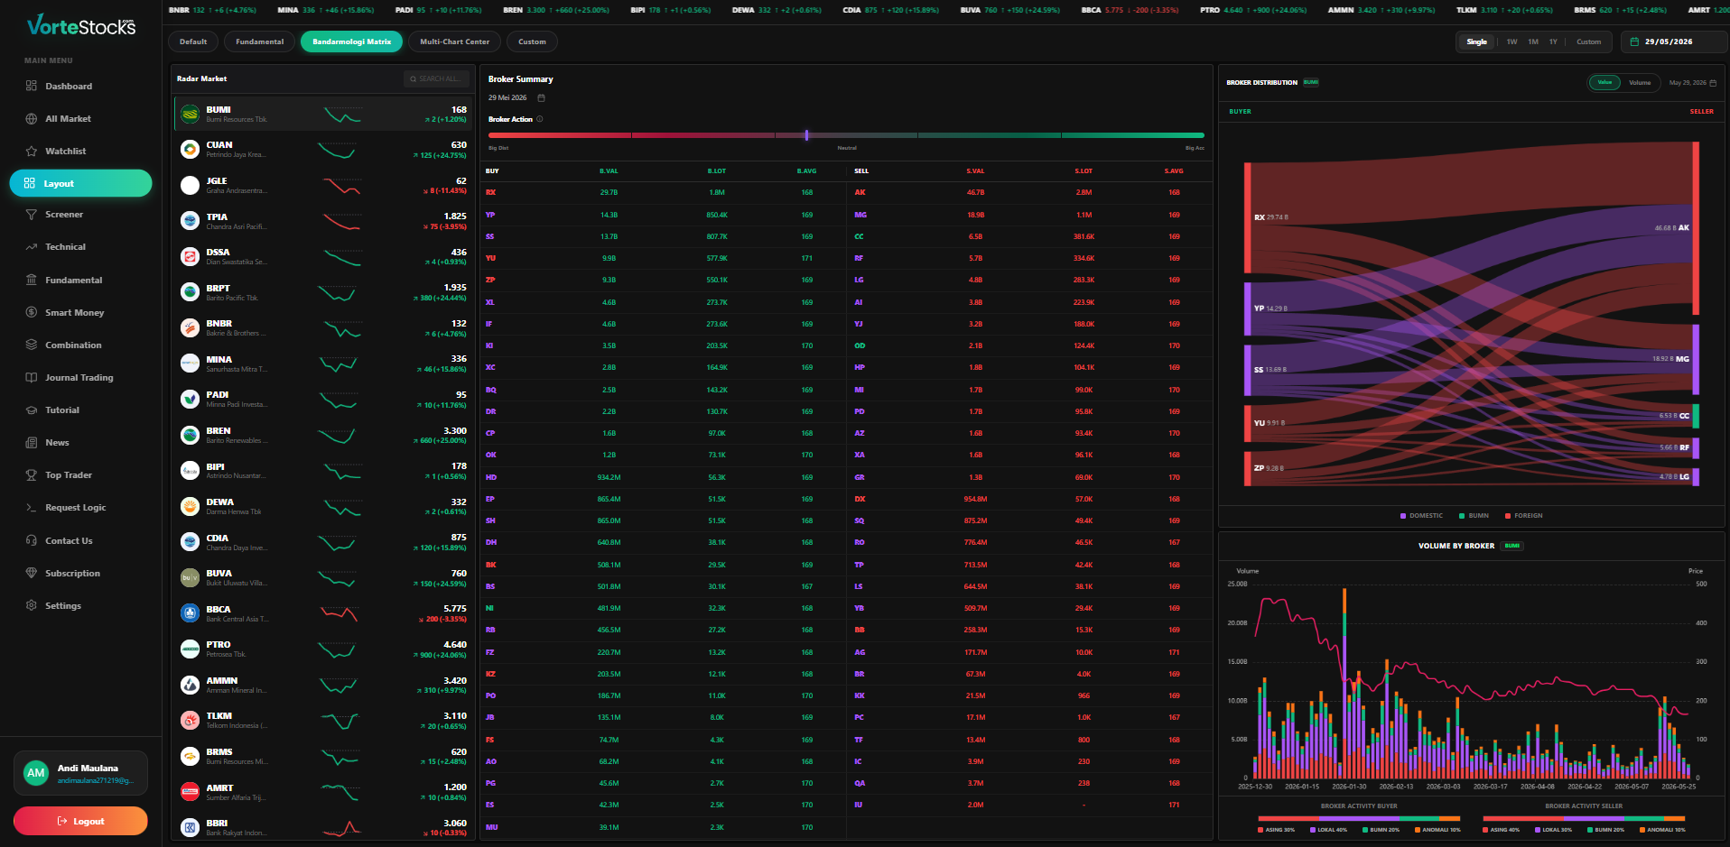Screen dimensions: 1730x847
Task: Open Broker Summary calendar for 29 Mei 2026
Action: pos(541,97)
